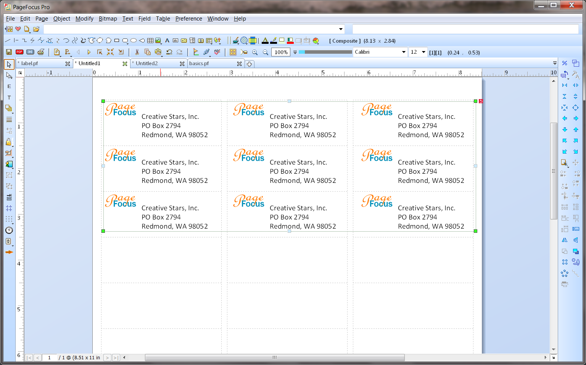Toggle the blue dotted grid icon

(9, 208)
